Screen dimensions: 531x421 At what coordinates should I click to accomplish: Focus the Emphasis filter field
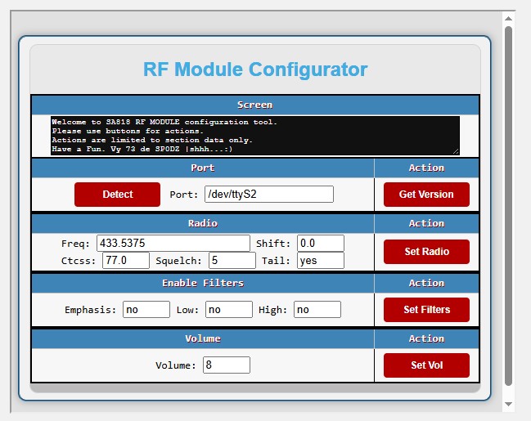point(146,310)
